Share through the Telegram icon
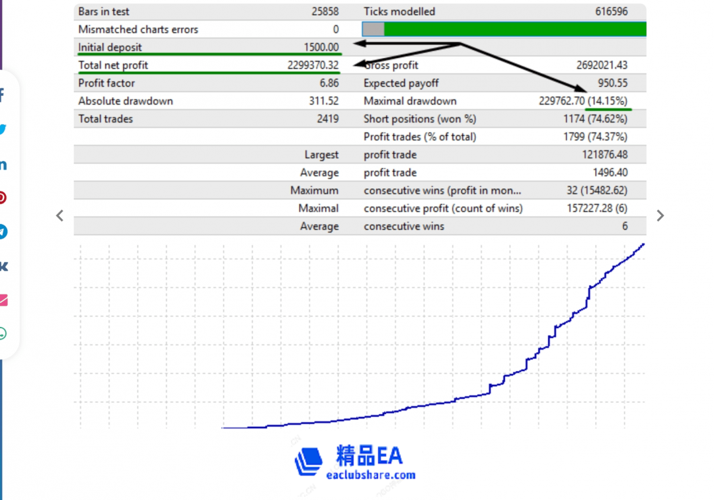This screenshot has width=714, height=500. (3, 232)
